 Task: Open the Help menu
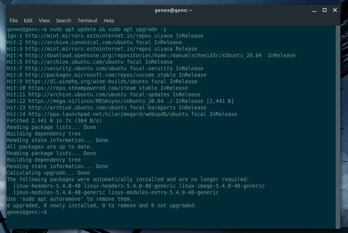click(x=109, y=20)
